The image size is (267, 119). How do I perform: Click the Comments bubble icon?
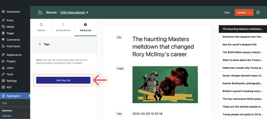click(3, 40)
